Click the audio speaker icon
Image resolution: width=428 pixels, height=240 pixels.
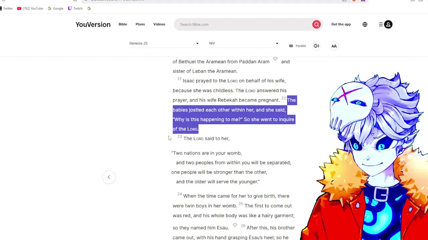coord(316,46)
